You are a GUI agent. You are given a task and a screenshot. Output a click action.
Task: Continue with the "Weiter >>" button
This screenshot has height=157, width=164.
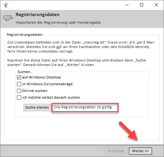coord(140,151)
